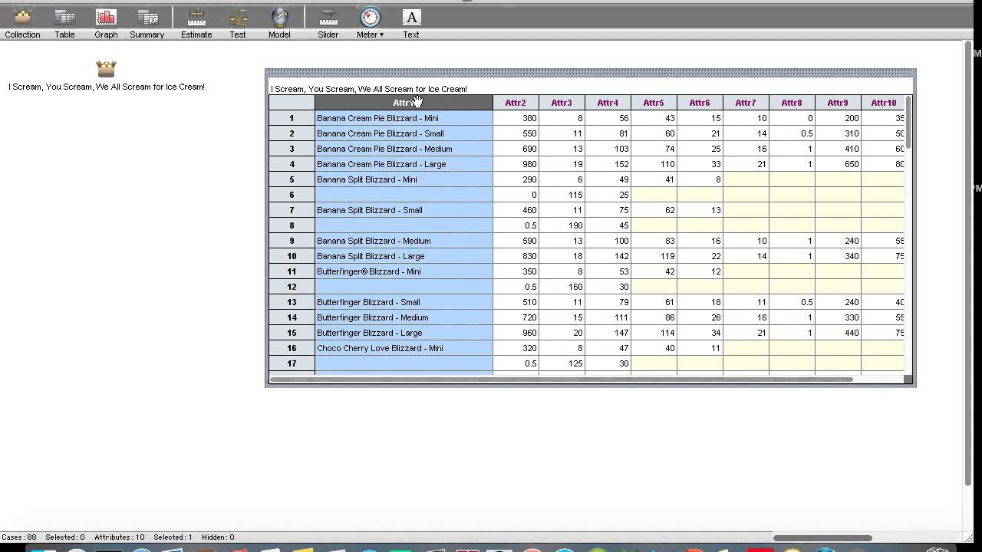
Task: Select the Attr5 column header
Action: [654, 103]
